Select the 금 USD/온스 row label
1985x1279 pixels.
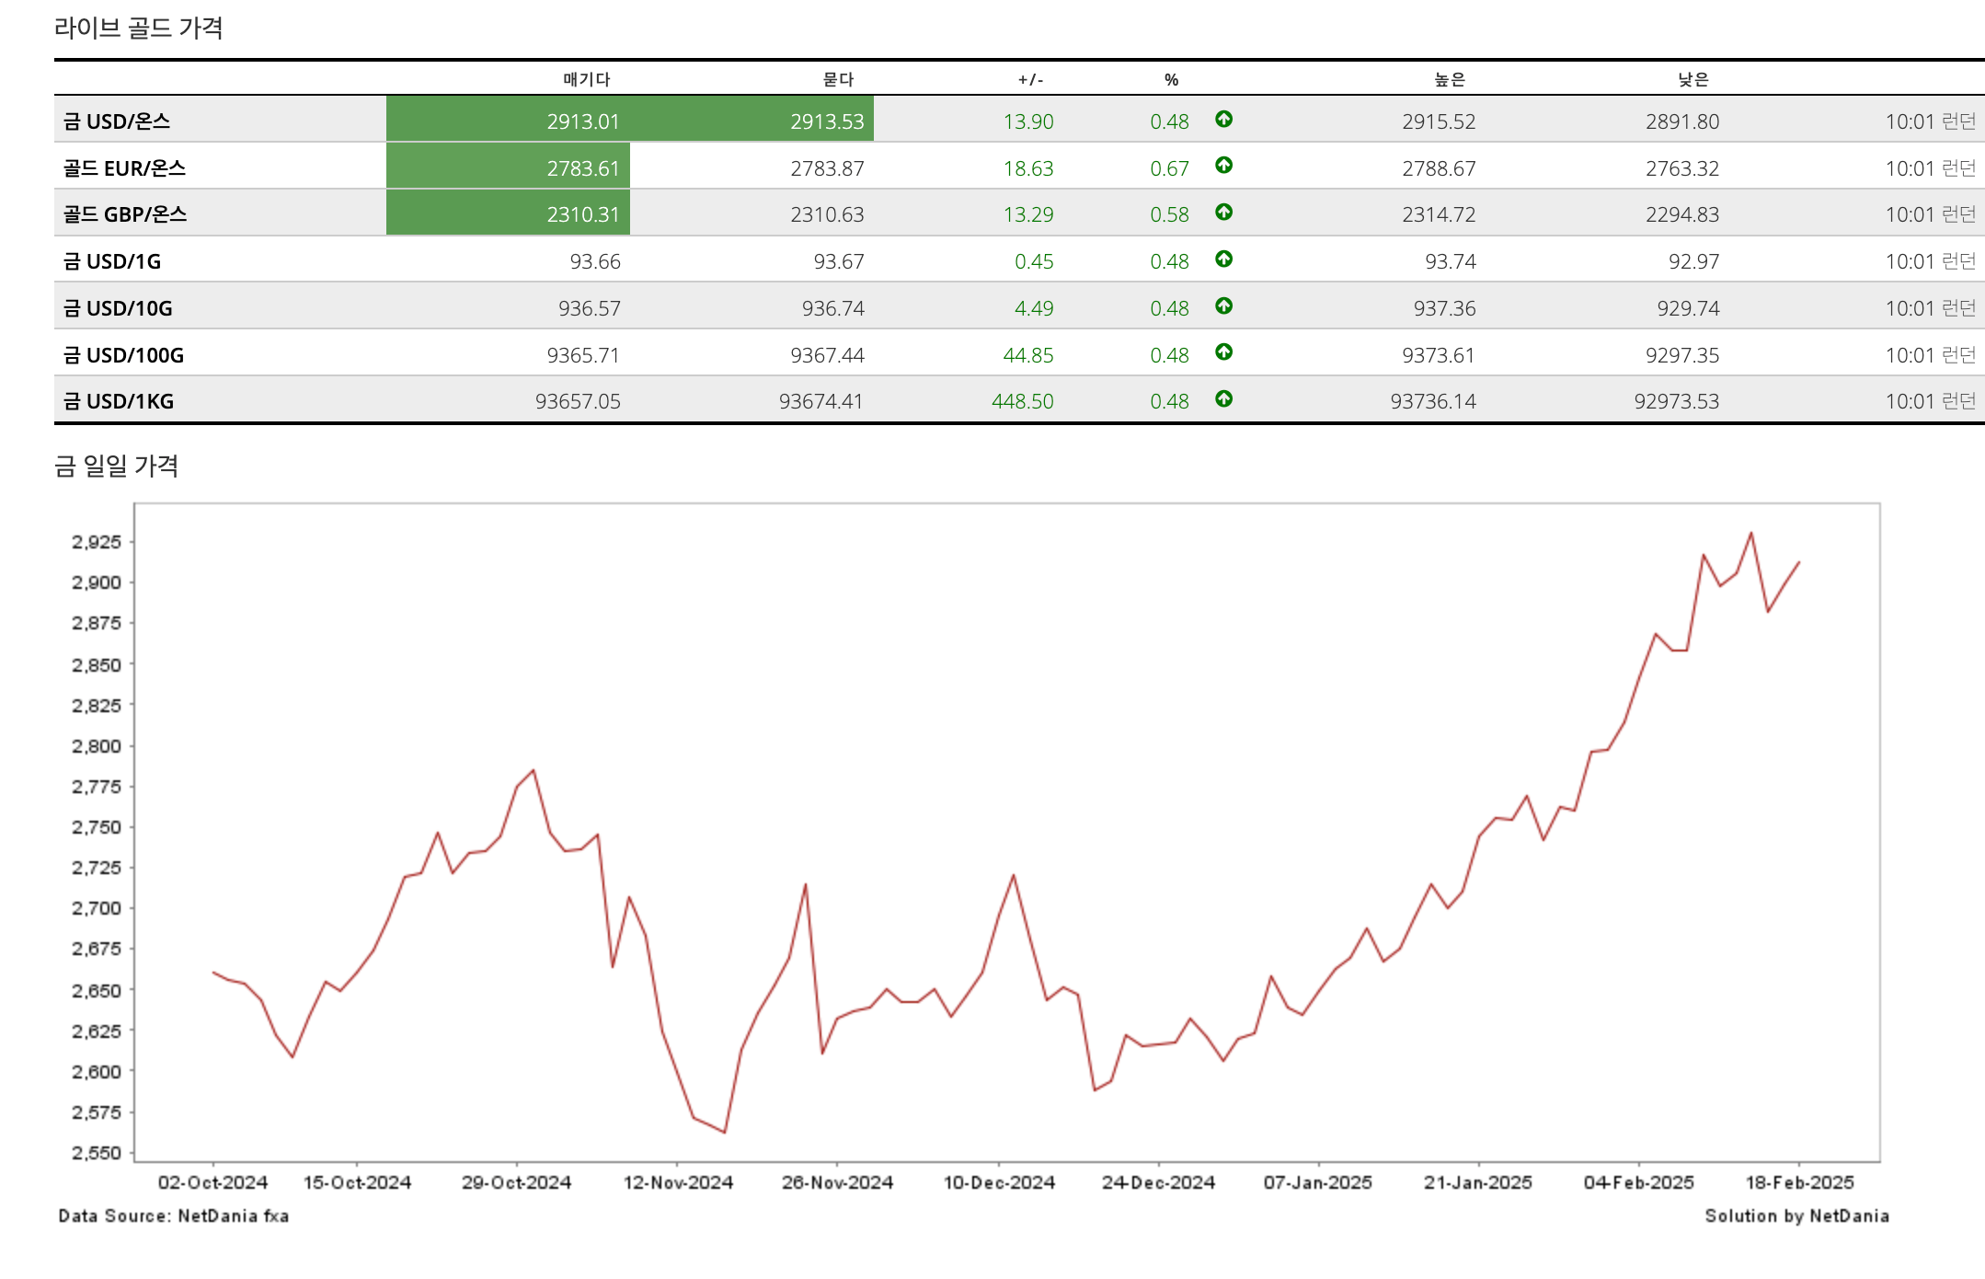pyautogui.click(x=117, y=121)
